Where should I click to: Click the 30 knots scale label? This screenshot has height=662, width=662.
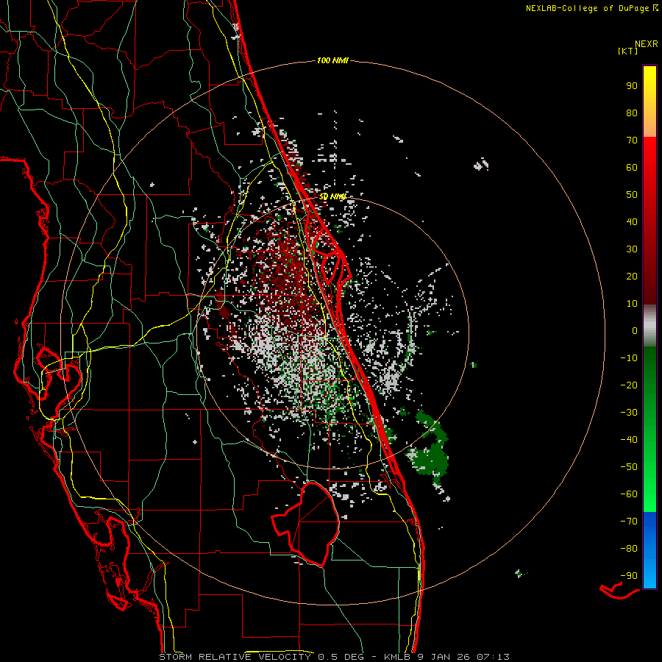click(632, 249)
